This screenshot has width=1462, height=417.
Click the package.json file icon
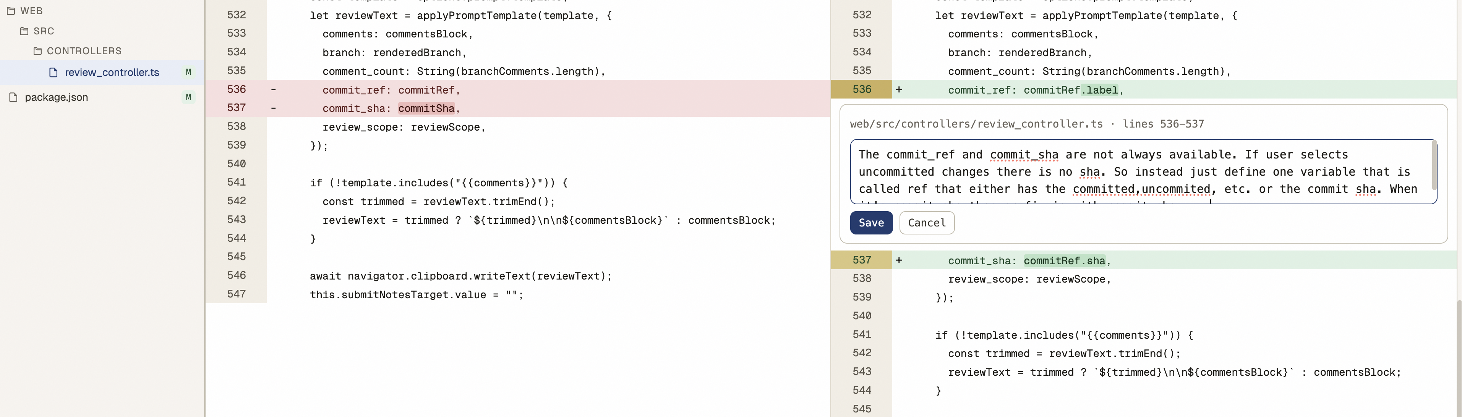(14, 97)
